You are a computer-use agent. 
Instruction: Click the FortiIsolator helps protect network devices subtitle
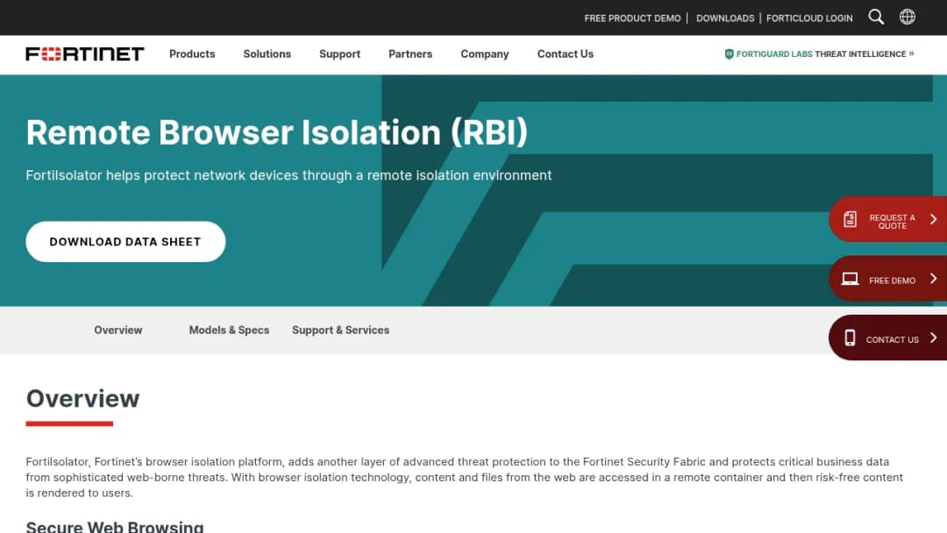(288, 175)
